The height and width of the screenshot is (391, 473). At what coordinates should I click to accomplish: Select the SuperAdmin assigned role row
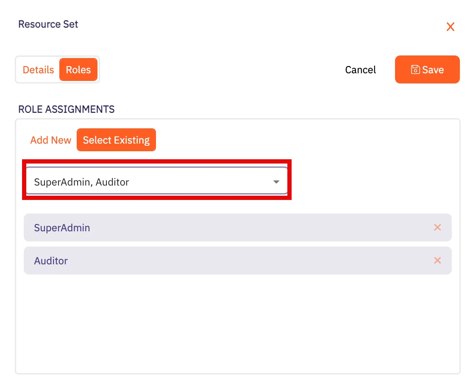click(x=170, y=227)
